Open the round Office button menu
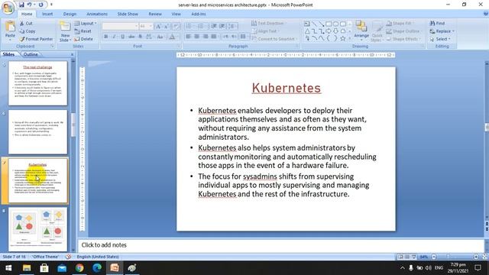Screen dimensions: 489x275 [8, 8]
